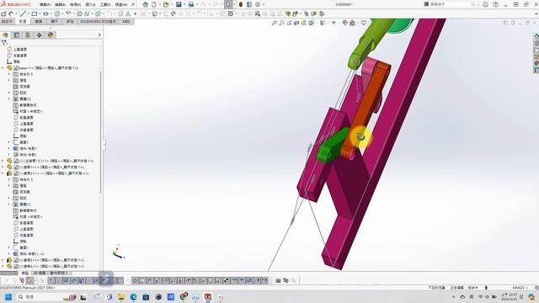Print the document with the printer icon

[191, 4]
